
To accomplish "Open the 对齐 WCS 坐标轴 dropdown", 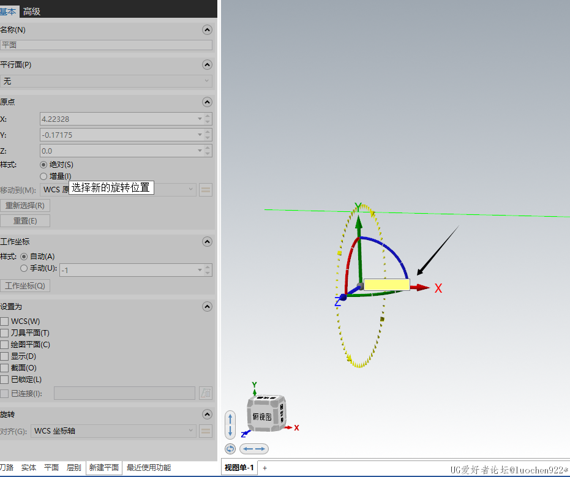I will coord(113,431).
